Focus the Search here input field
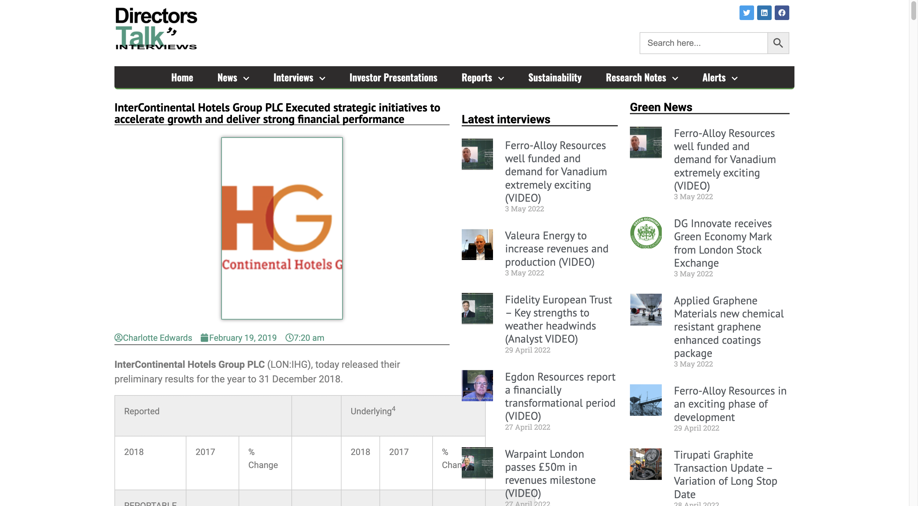The width and height of the screenshot is (918, 506). point(703,43)
